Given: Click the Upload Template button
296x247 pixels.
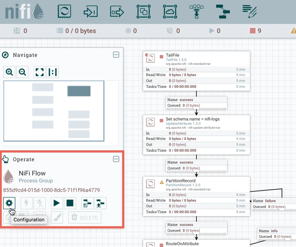Looking at the screenshot, I should pyautogui.click(x=100, y=203).
